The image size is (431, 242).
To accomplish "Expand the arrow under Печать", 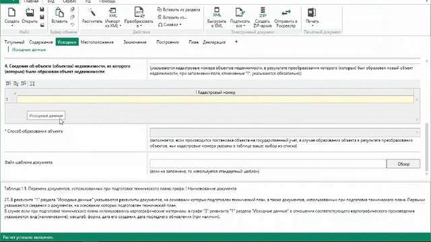I will tap(312, 26).
